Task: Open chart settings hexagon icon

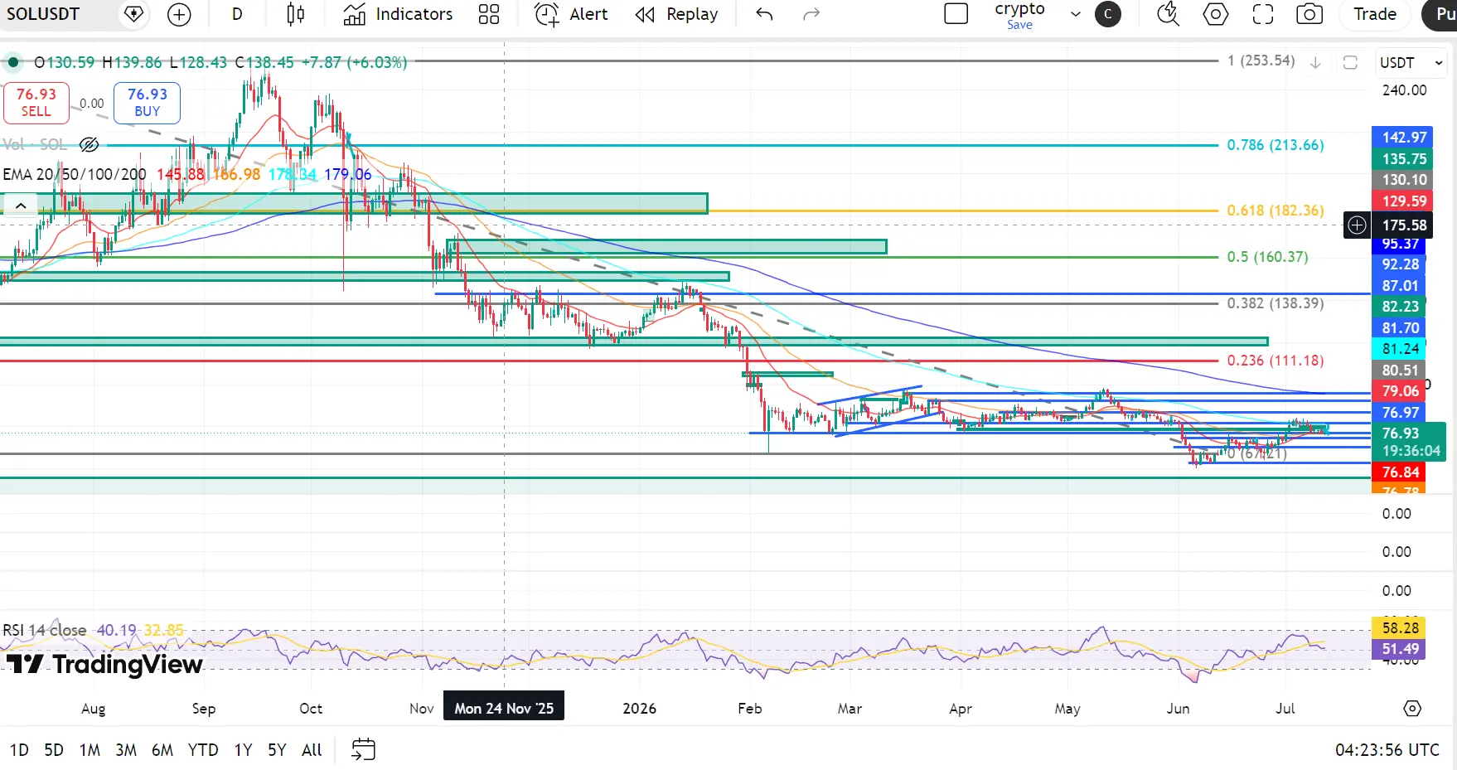Action: pos(1216,14)
